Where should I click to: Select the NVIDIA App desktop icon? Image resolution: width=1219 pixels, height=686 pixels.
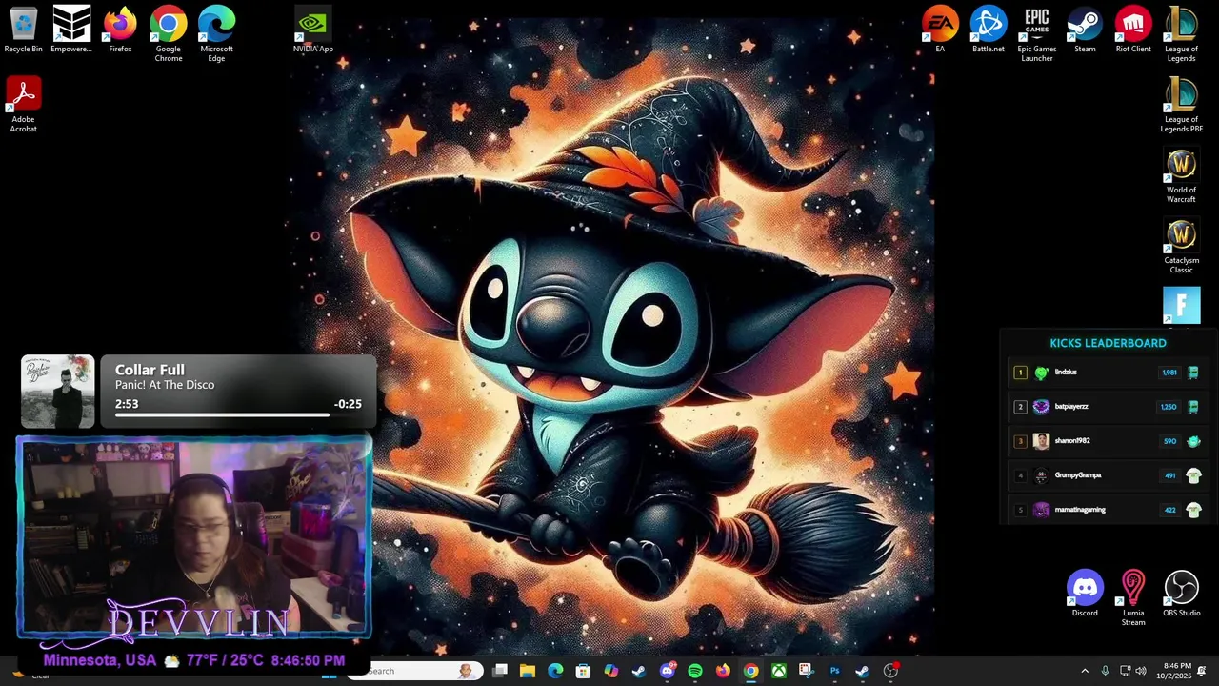tap(313, 30)
